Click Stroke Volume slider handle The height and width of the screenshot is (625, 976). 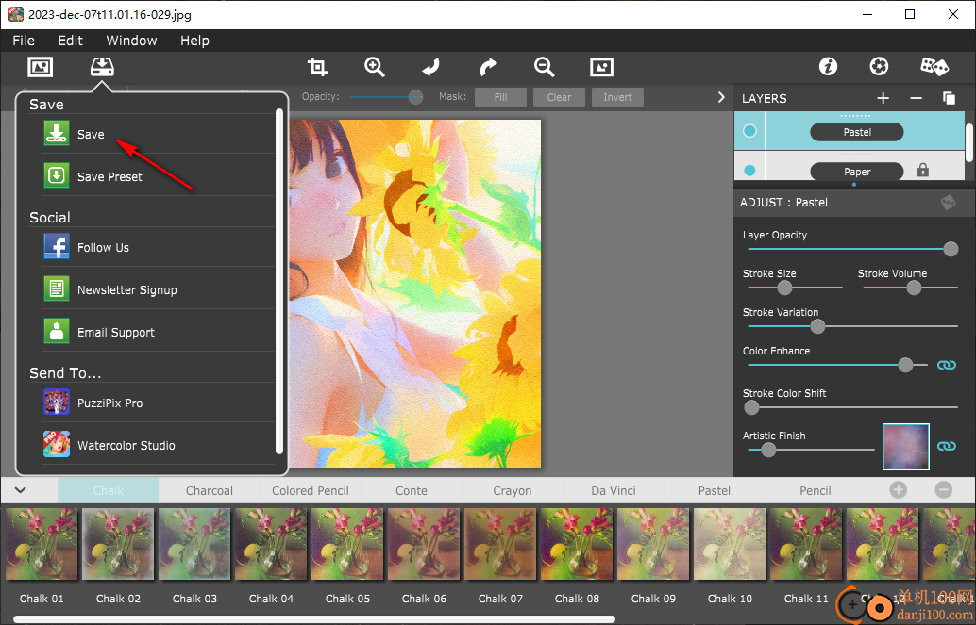913,288
